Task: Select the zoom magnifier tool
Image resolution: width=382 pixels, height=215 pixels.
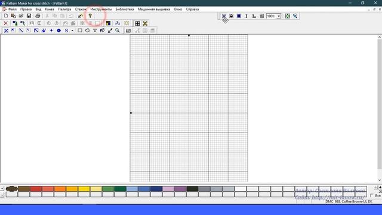Action: 118,30
